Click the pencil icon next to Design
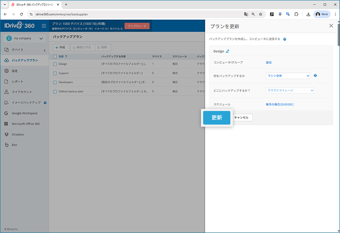Viewport: 340px width, 233px height. 227,51
